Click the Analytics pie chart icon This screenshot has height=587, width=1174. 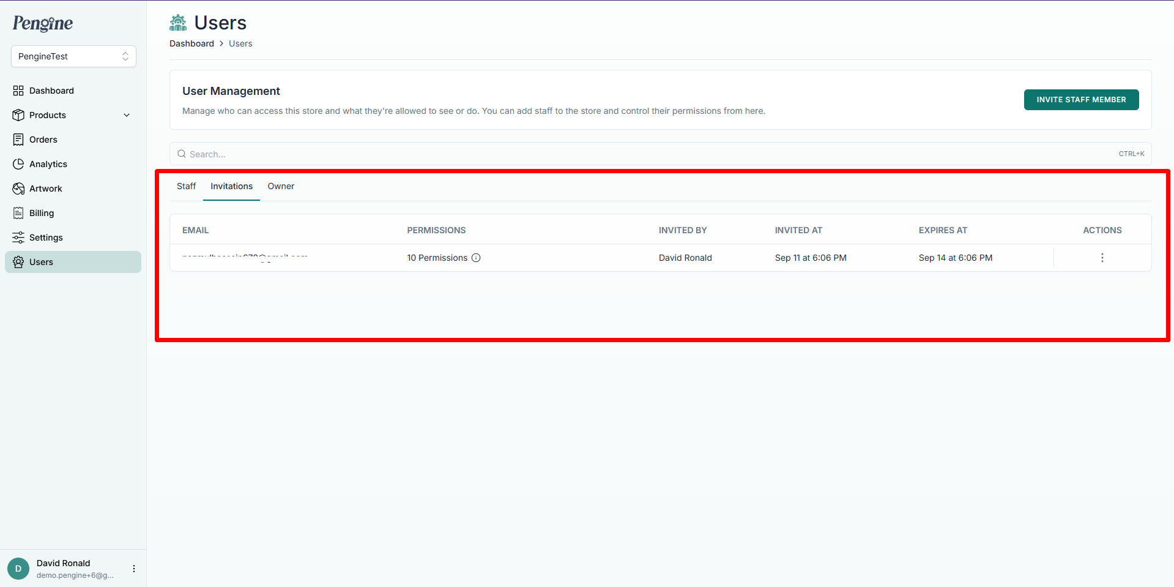coord(18,164)
